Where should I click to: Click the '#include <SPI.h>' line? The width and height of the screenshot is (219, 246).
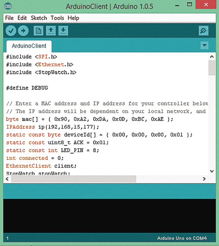31,57
